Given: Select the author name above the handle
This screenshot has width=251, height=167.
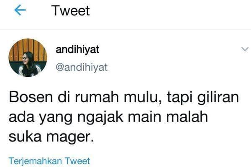Looking at the screenshot, I should (x=77, y=49).
